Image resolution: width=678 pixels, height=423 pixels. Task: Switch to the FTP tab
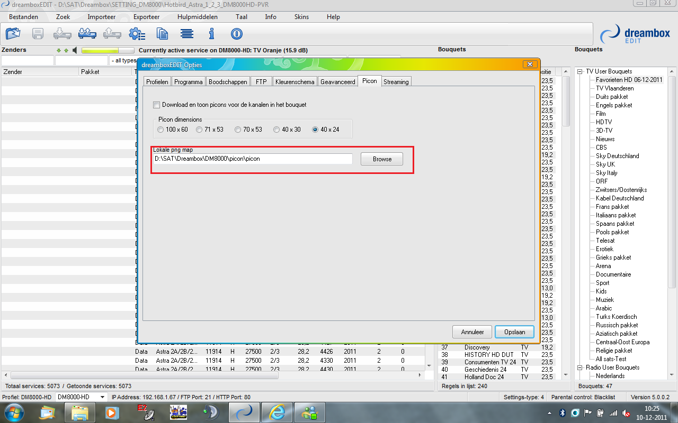(x=261, y=82)
